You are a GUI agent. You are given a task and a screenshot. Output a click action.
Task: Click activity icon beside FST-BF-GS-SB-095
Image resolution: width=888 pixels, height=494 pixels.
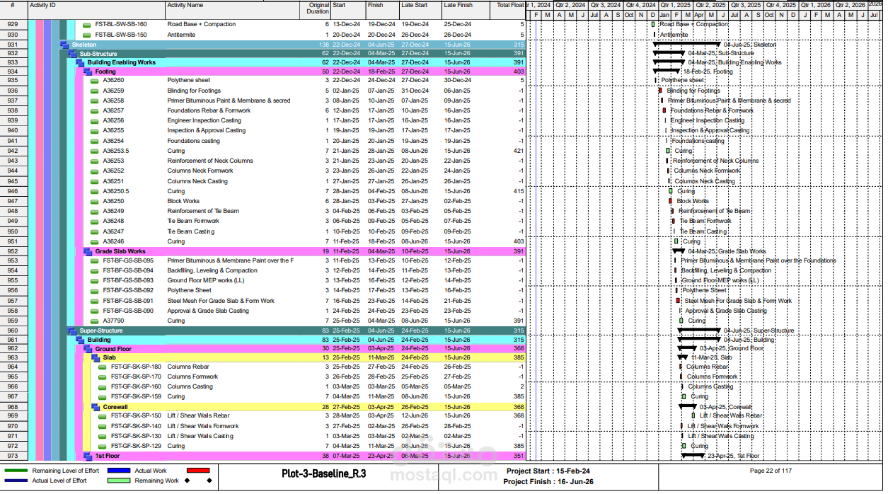click(x=95, y=260)
